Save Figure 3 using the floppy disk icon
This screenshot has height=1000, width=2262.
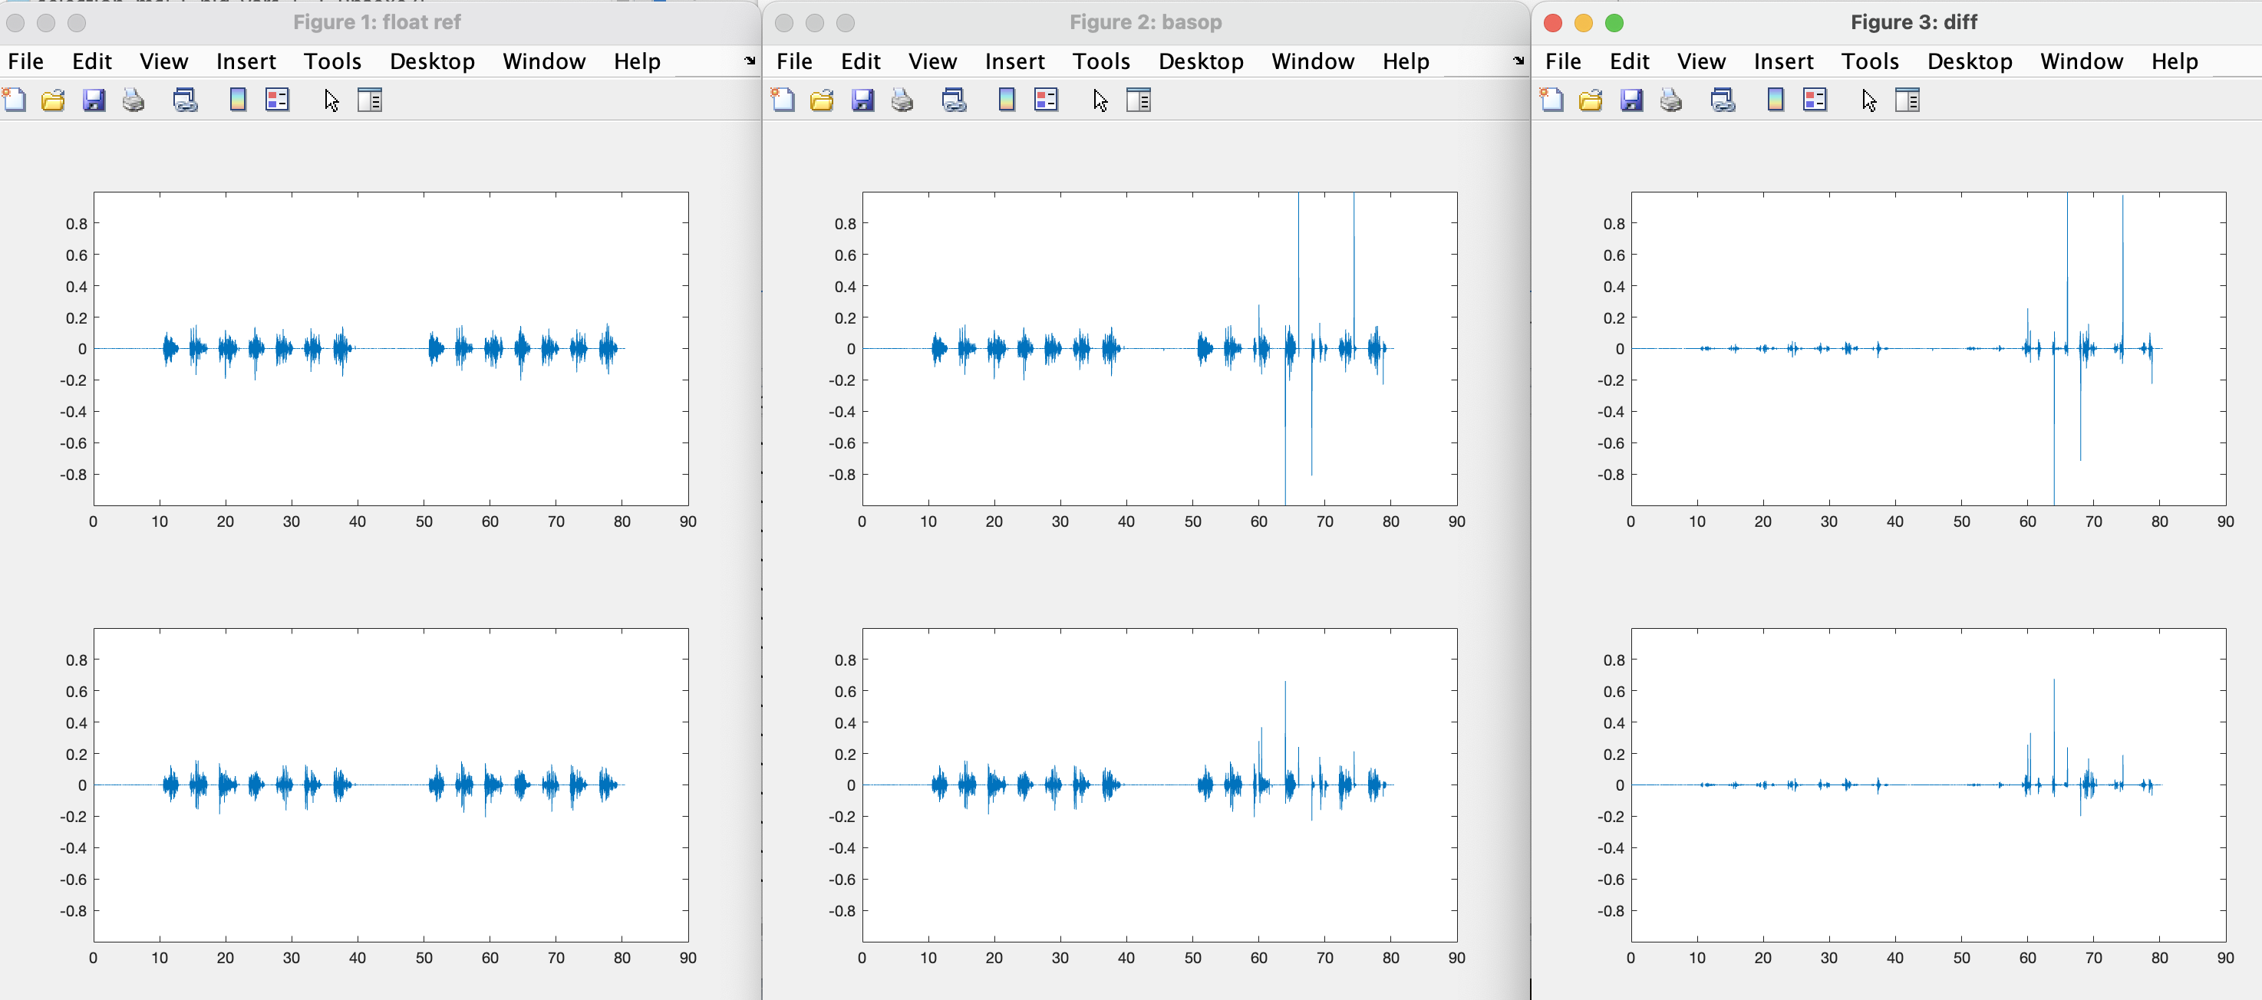point(1631,100)
